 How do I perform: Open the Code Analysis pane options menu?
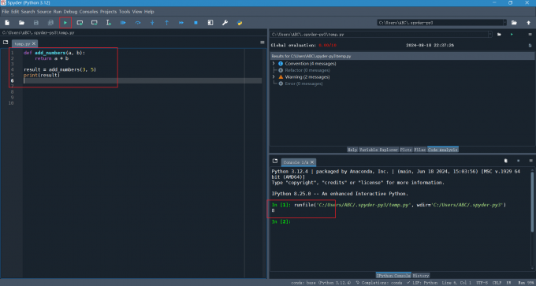click(530, 35)
